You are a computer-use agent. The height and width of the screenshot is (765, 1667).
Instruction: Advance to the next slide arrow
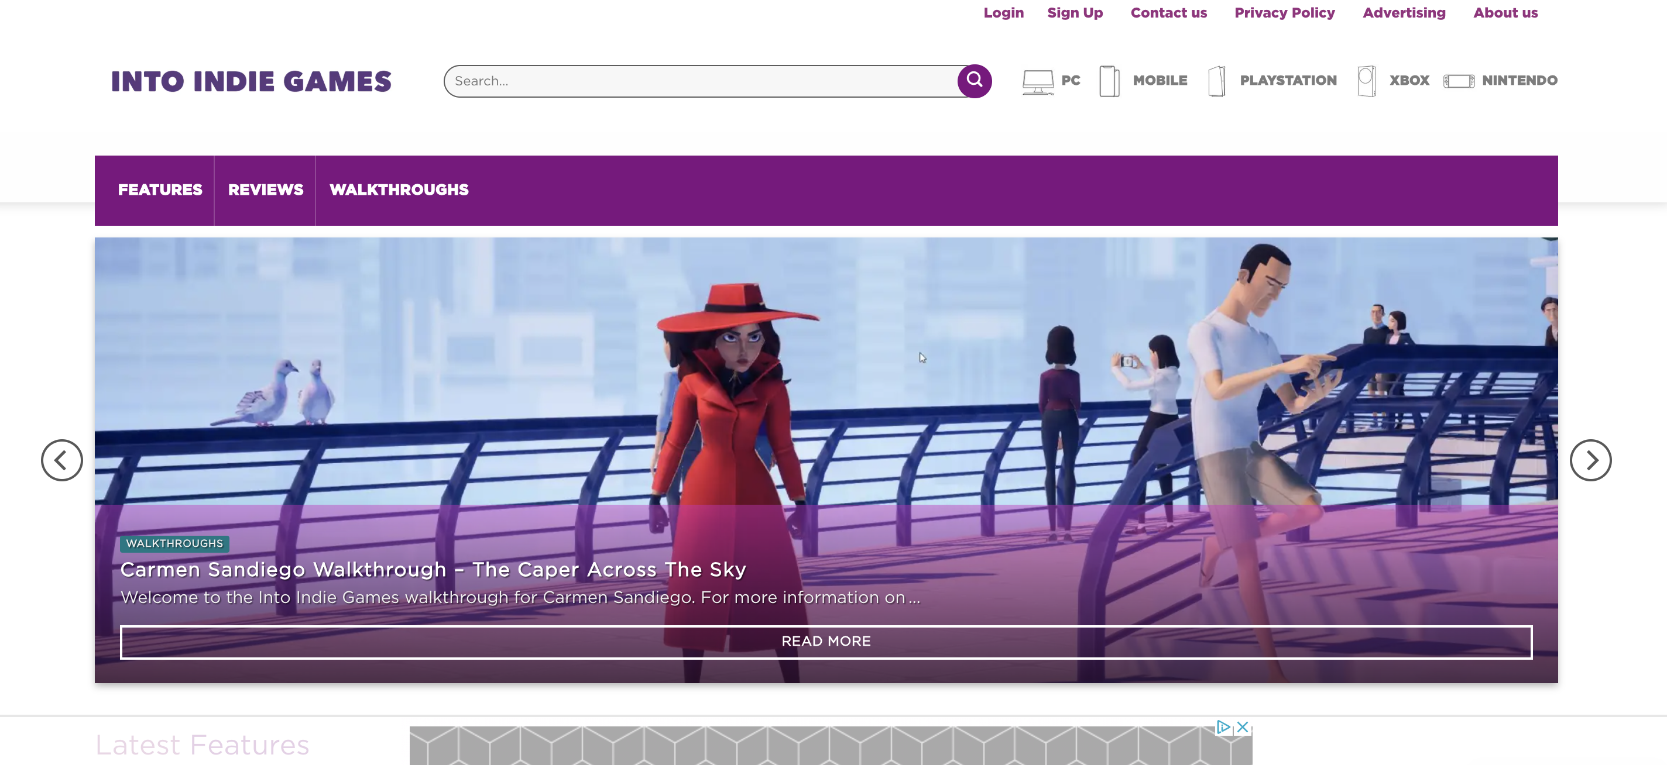(x=1590, y=460)
